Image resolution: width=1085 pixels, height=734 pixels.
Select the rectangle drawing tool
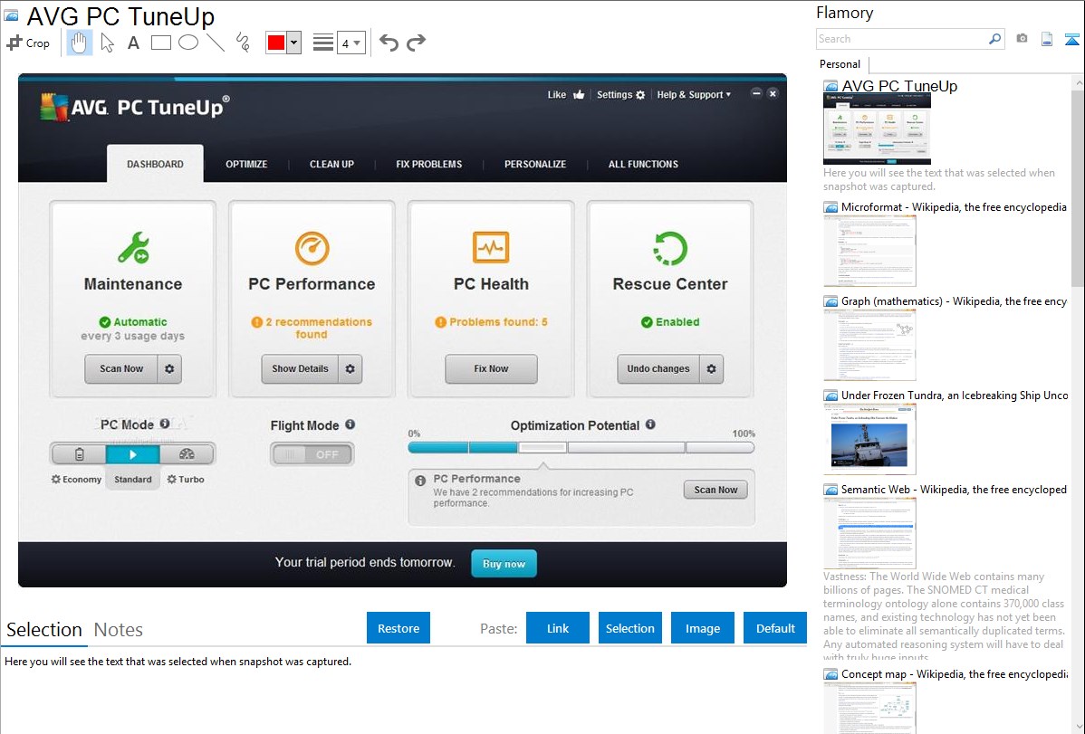(160, 43)
